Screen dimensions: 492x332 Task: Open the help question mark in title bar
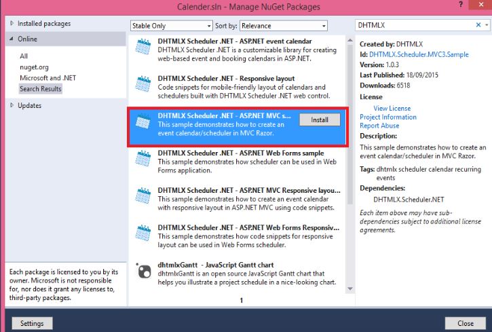[460, 4]
